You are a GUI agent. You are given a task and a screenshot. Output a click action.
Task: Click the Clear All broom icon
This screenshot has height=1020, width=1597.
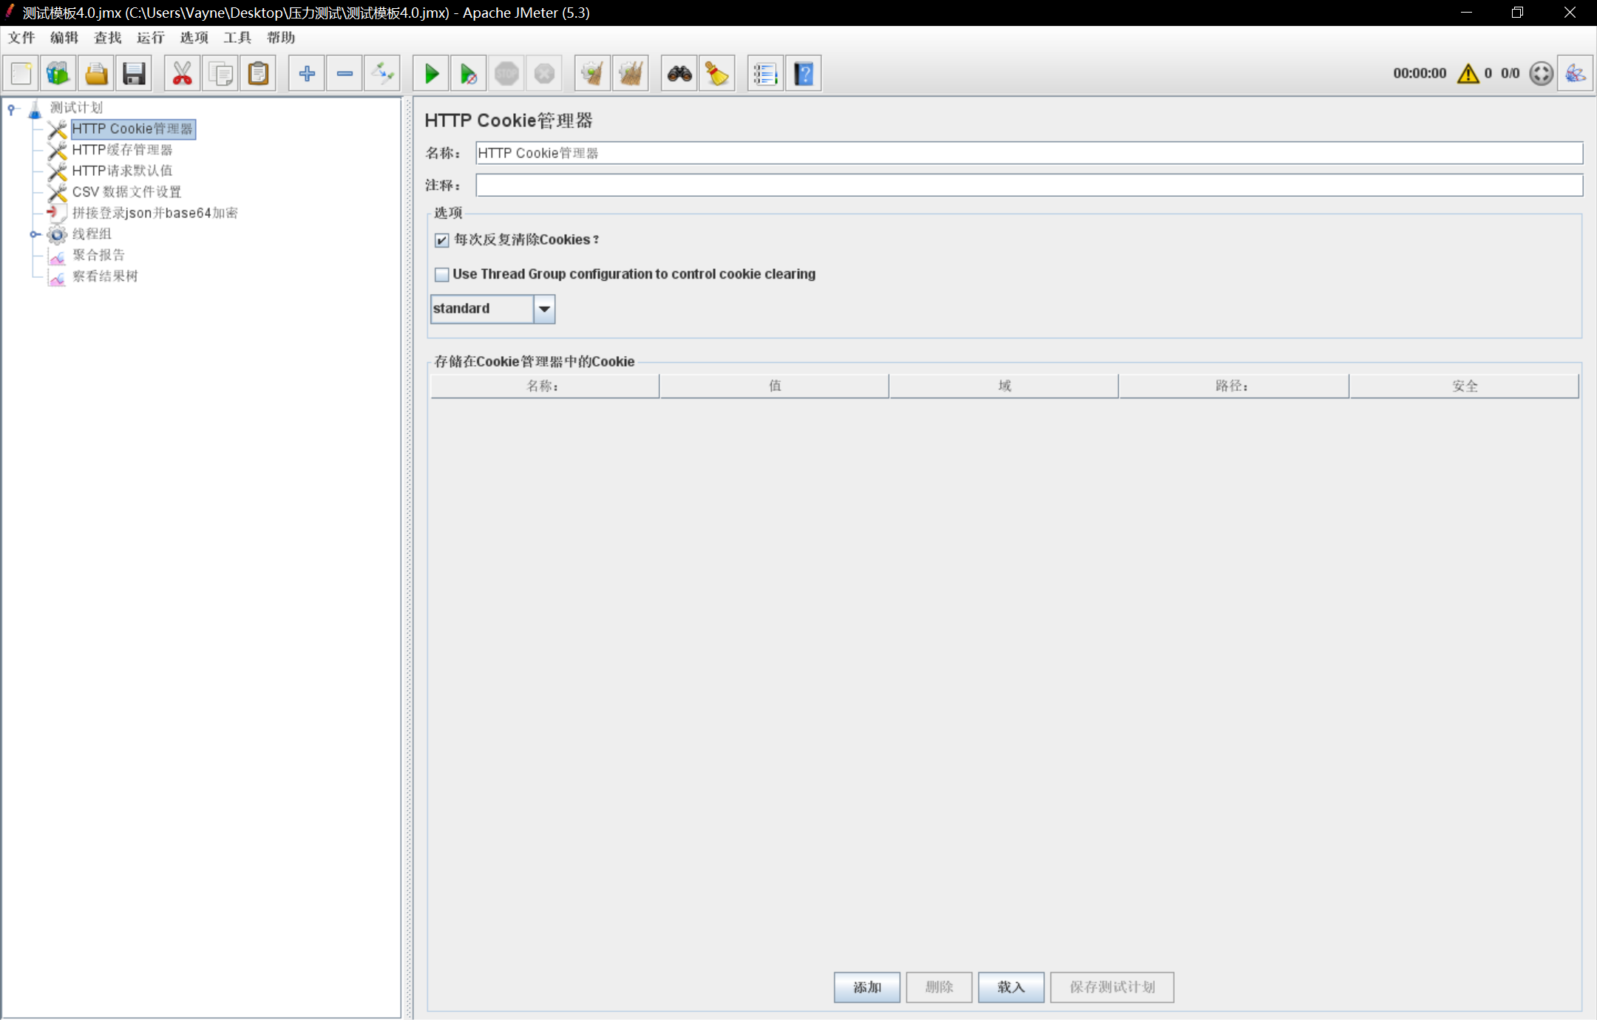tap(631, 74)
